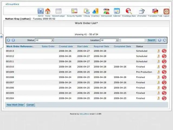Delete work order 001007
This screenshot has width=173, height=130.
[164, 82]
